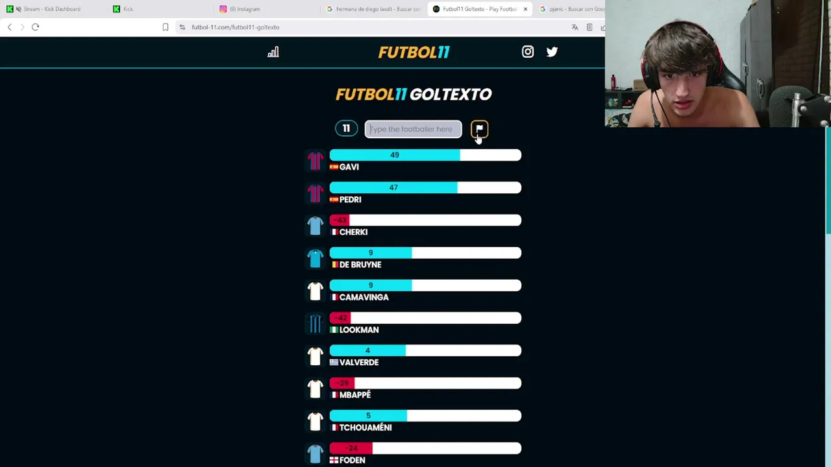The width and height of the screenshot is (831, 467).
Task: Click the Futbol11 logo in header
Action: (414, 53)
